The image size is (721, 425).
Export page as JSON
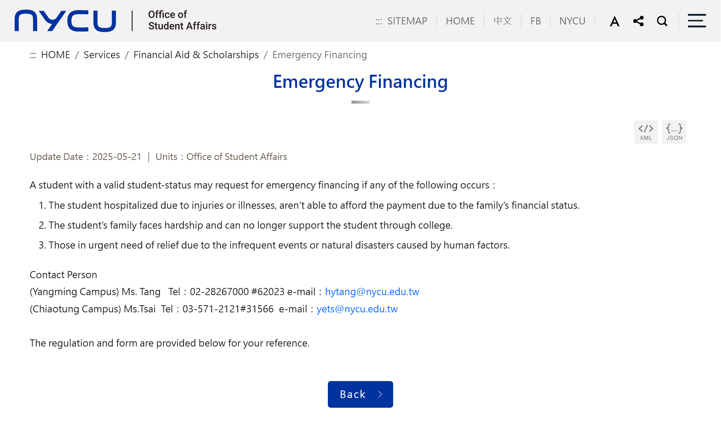click(x=674, y=132)
